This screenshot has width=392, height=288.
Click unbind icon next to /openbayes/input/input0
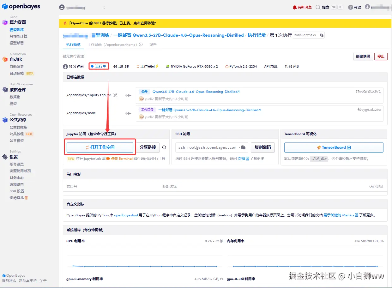116,95
